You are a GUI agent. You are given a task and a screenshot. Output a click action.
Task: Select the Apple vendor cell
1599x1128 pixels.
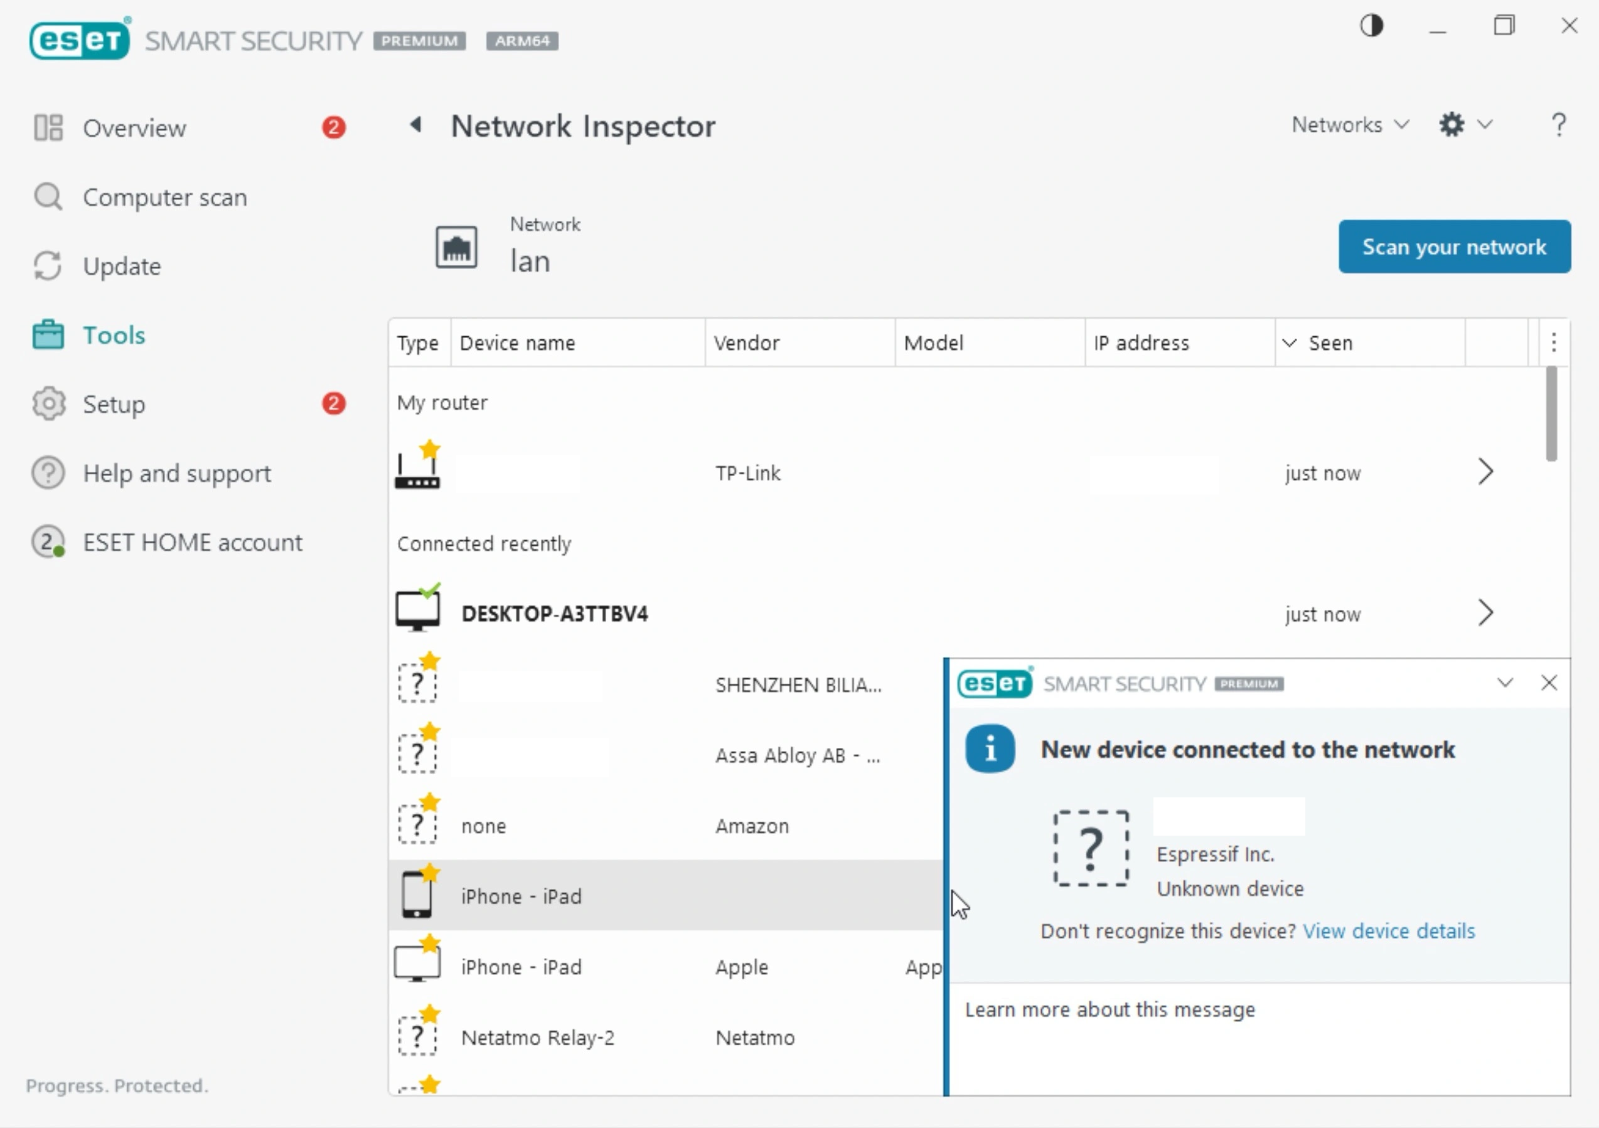click(x=742, y=967)
